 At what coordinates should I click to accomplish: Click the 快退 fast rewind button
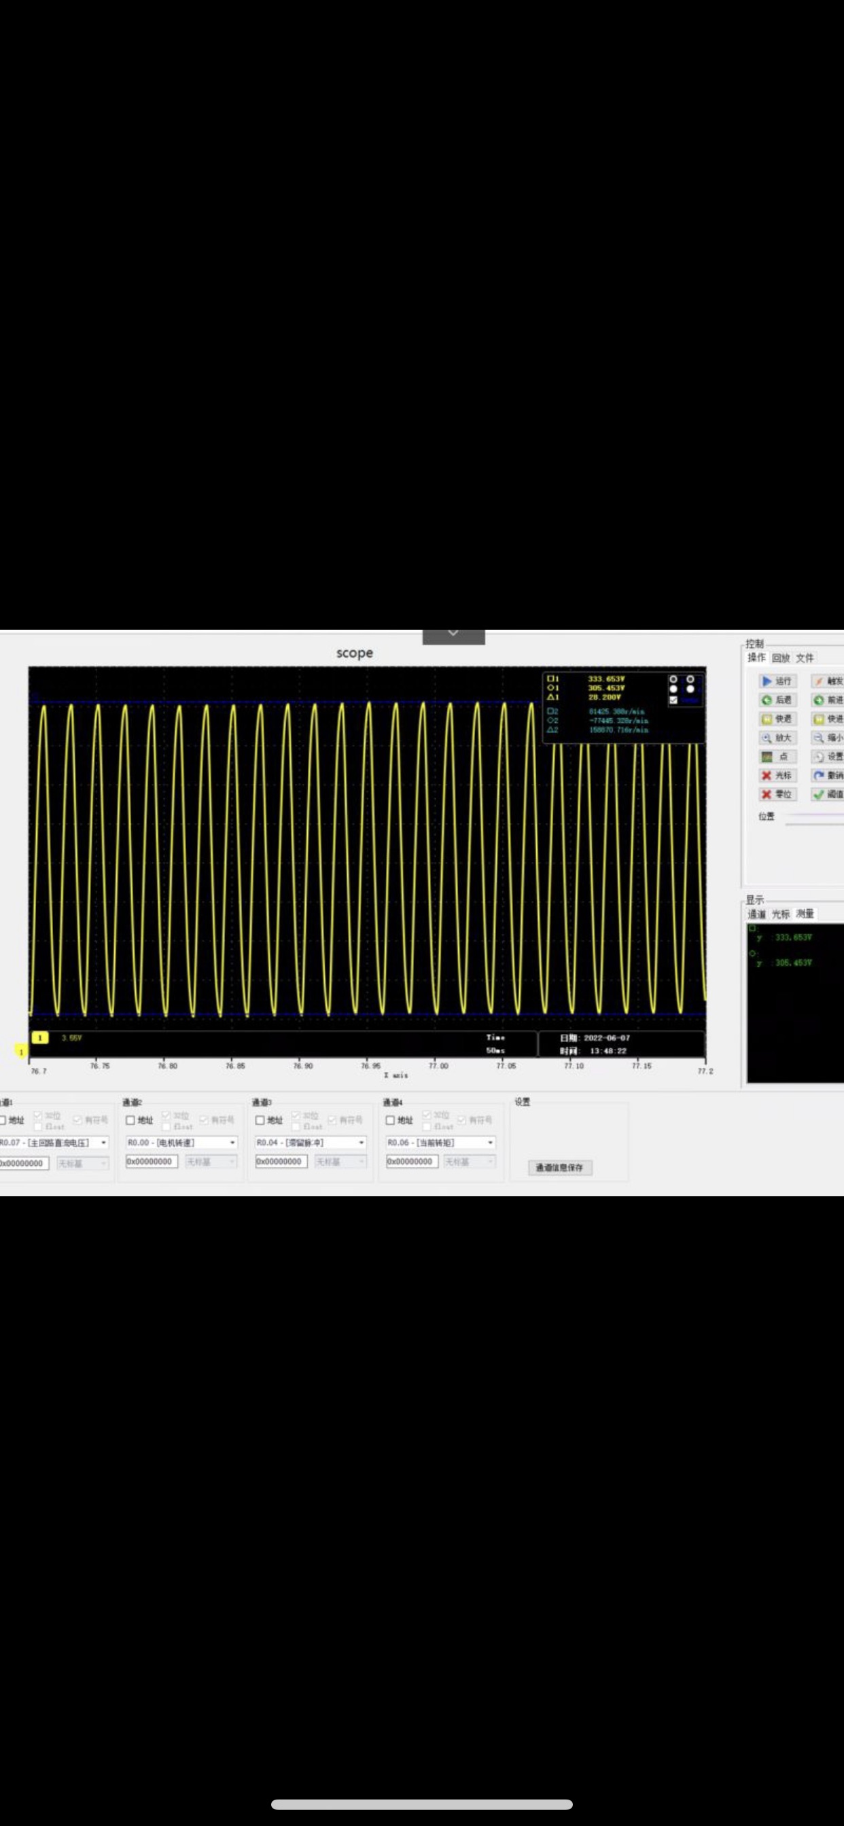tap(777, 719)
